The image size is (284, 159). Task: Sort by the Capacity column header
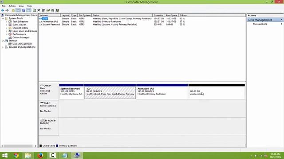pyautogui.click(x=158, y=15)
